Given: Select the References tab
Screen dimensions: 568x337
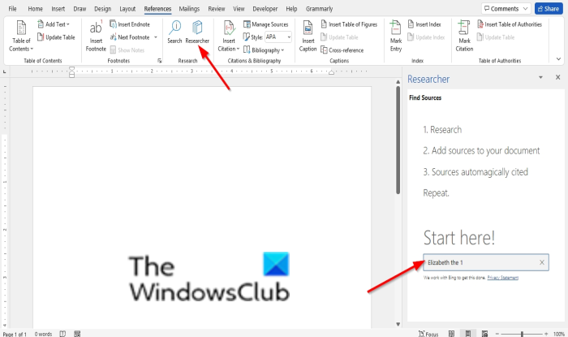Looking at the screenshot, I should [x=157, y=9].
